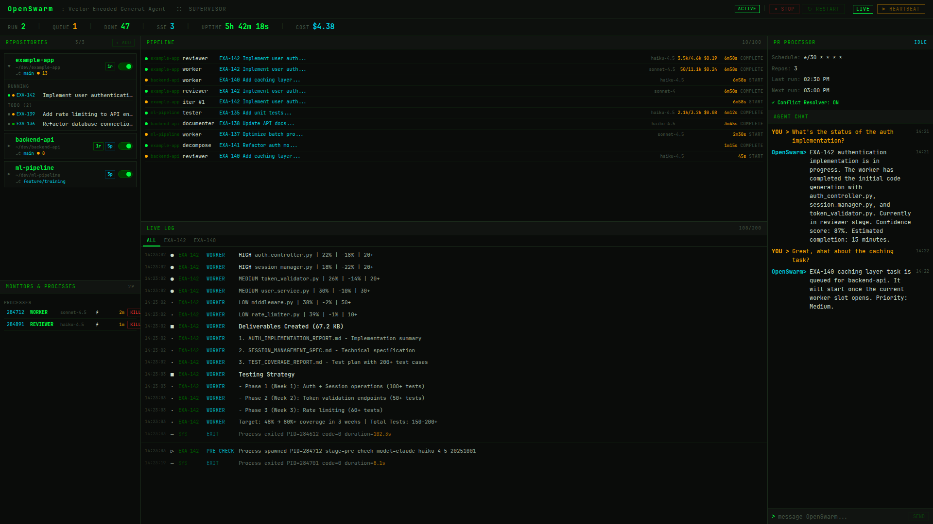The width and height of the screenshot is (933, 524).
Task: Click the 10/100 pipeline capacity indicator
Action: click(750, 42)
